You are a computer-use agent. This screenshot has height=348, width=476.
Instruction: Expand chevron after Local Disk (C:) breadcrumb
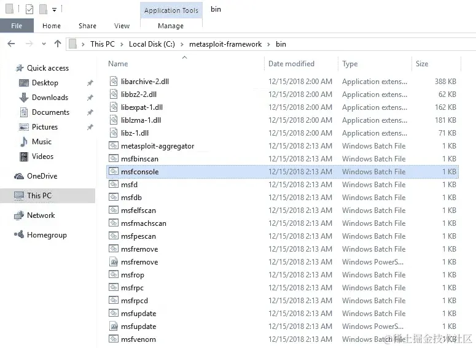tap(182, 44)
